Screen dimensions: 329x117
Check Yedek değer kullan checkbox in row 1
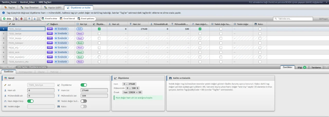click(221, 29)
